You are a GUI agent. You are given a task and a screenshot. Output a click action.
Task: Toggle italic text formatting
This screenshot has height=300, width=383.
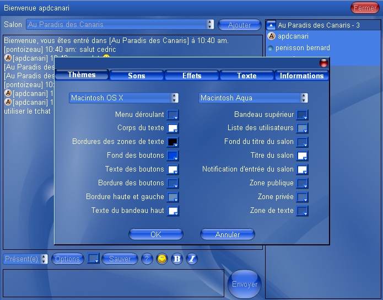191,259
